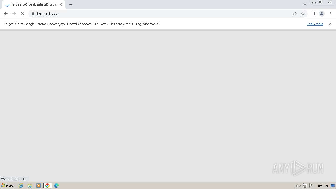The height and width of the screenshot is (189, 336).
Task: Minimize the Chrome window
Action: coord(314,2)
